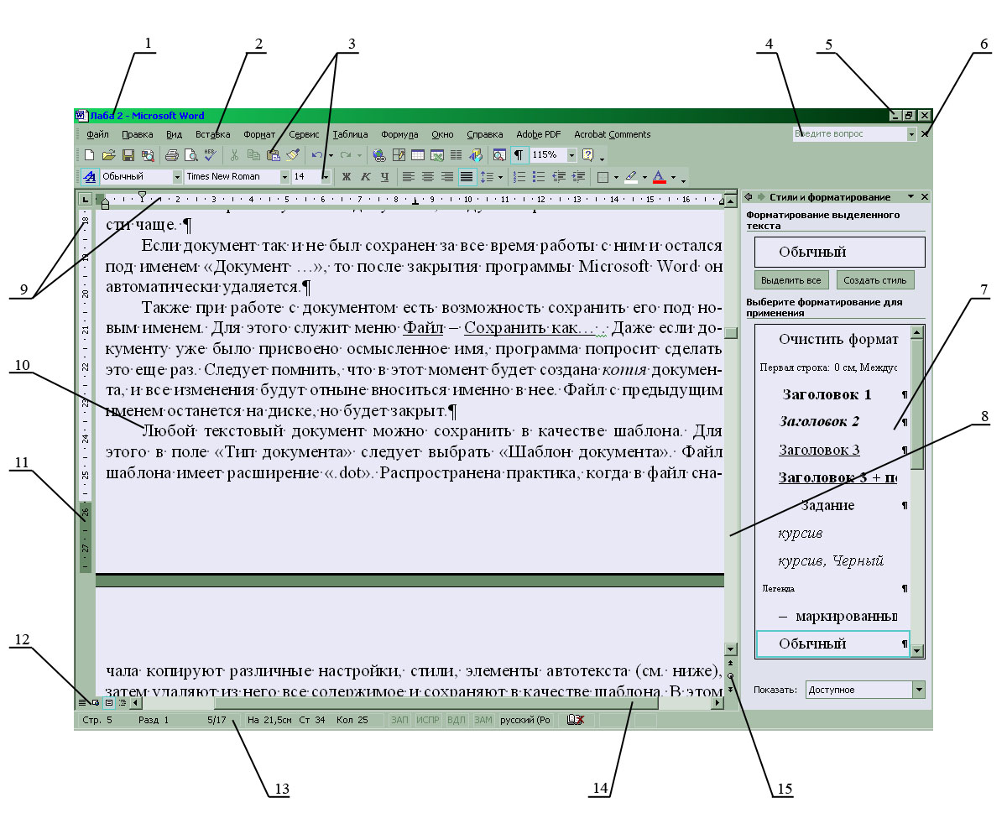Open the Times New Roman font dropdown
Image resolution: width=1007 pixels, height=839 pixels.
point(285,177)
